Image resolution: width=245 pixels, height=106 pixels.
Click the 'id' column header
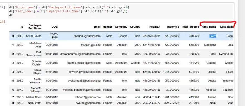click(22, 27)
